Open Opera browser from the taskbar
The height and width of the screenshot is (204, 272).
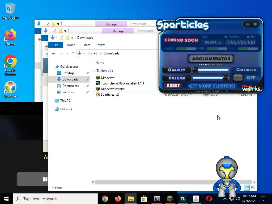[x=209, y=199]
